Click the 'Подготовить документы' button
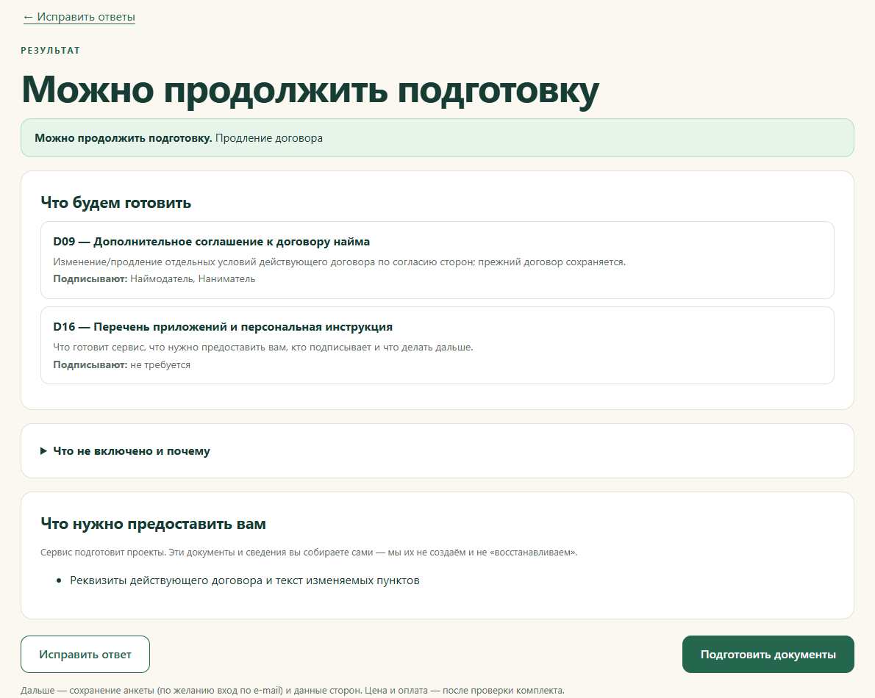This screenshot has height=698, width=875. pyautogui.click(x=768, y=654)
